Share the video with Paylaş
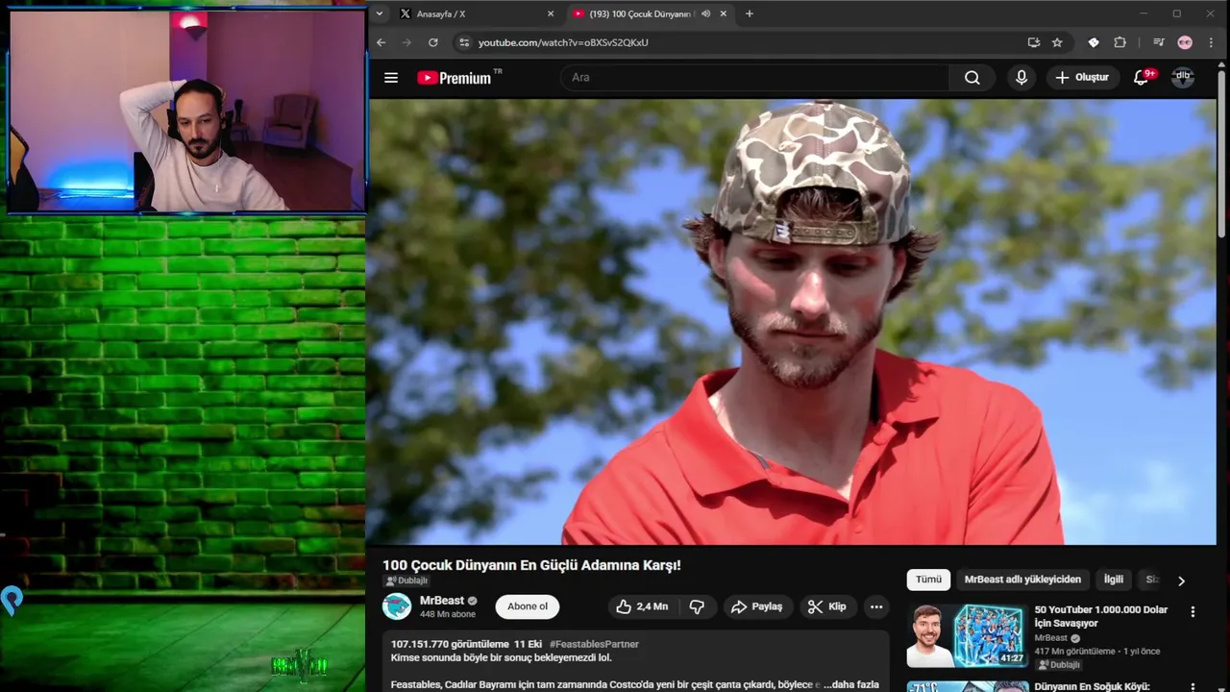This screenshot has height=692, width=1230. click(757, 606)
